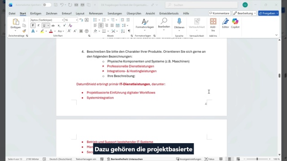Click the Copy icon in Zwischenablage
Image resolution: width=287 pixels, height=161 pixels.
(24, 25)
